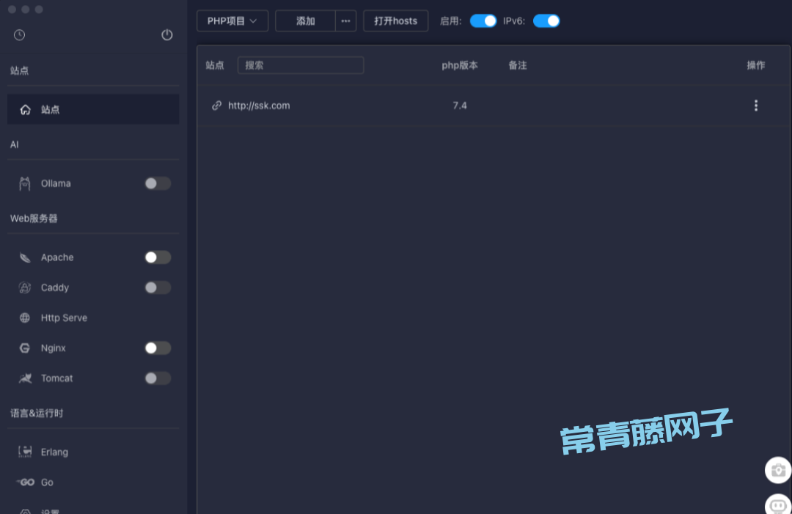
Task: Click the link icon beside http://ssk.com
Action: 216,105
